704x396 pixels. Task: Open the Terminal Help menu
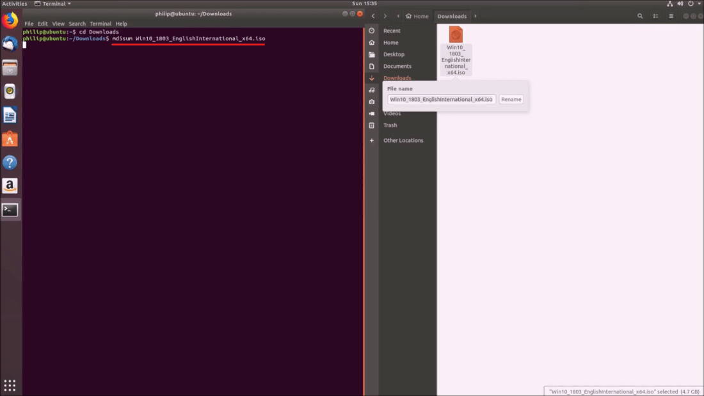[x=121, y=24]
